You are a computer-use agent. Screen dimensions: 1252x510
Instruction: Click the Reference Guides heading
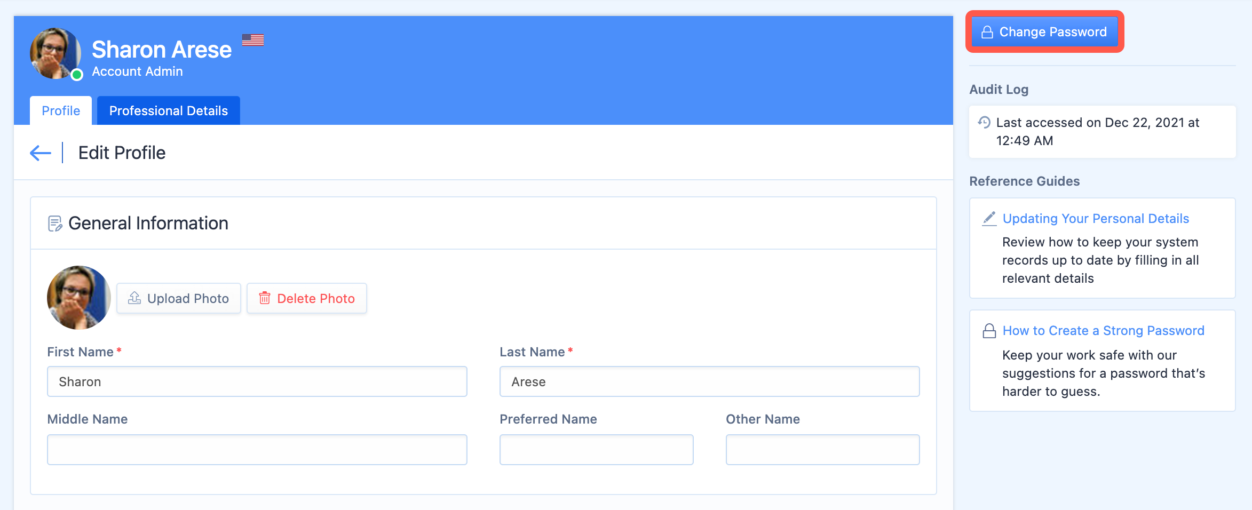1025,181
